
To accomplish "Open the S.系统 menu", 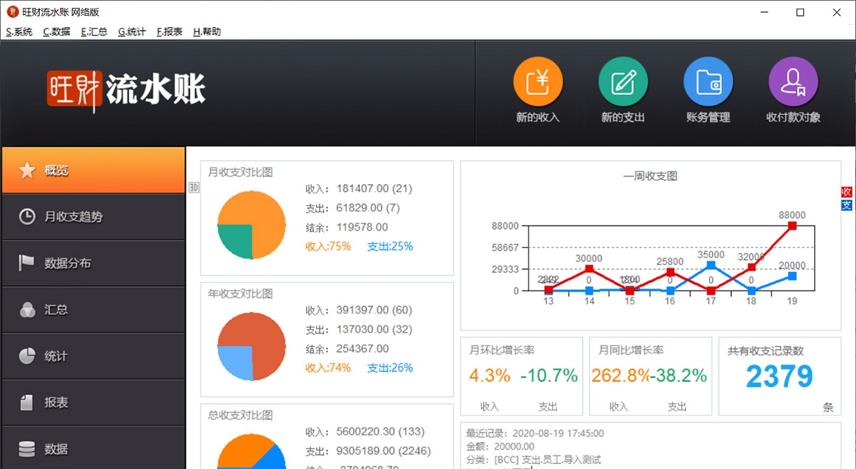I will (x=19, y=32).
